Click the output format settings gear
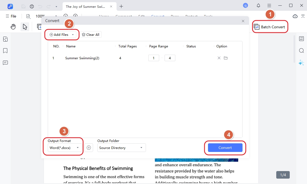This screenshot has width=307, height=184. pos(89,148)
